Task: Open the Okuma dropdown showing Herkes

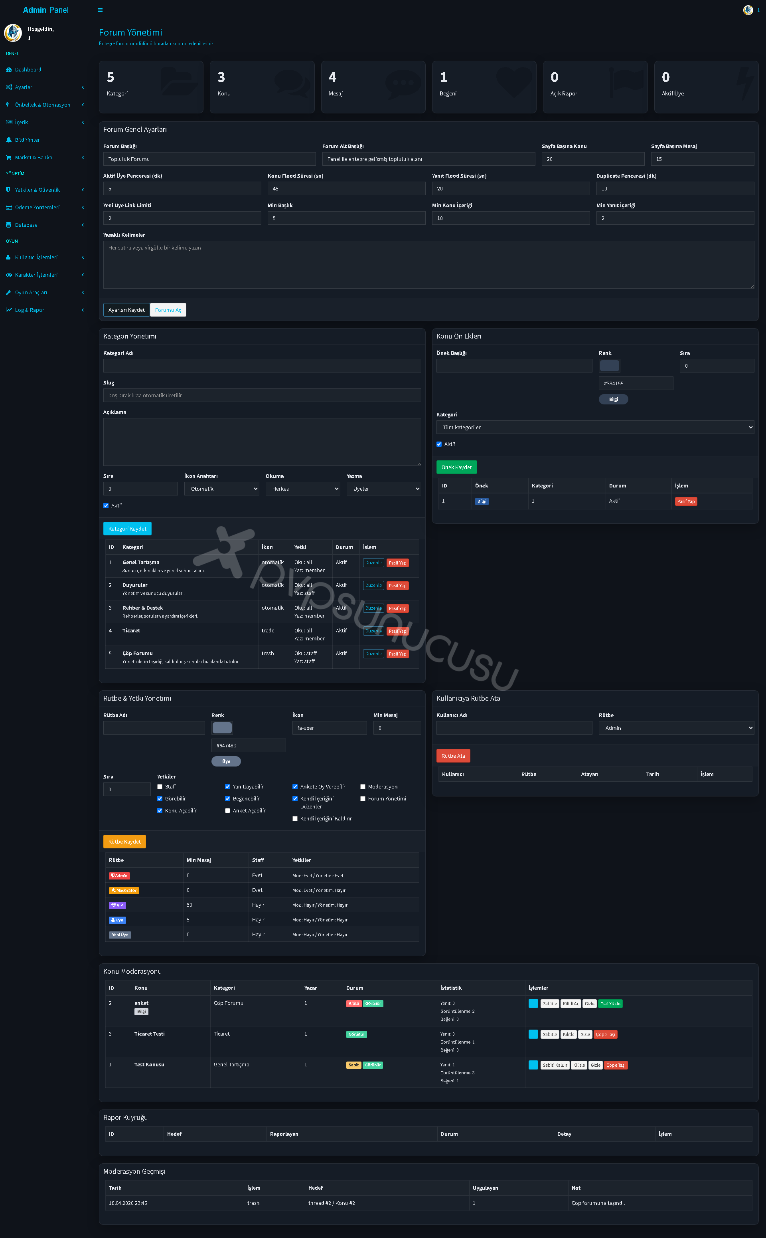Action: [302, 489]
